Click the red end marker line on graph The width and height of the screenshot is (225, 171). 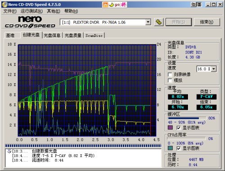point(150,90)
